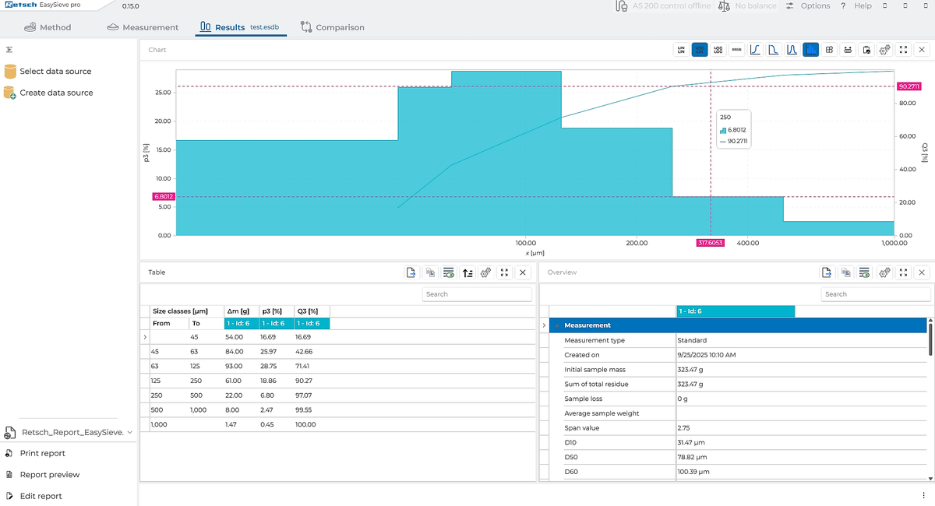Toggle LIN LIN axis scaling
The height and width of the screenshot is (506, 935).
tap(681, 50)
